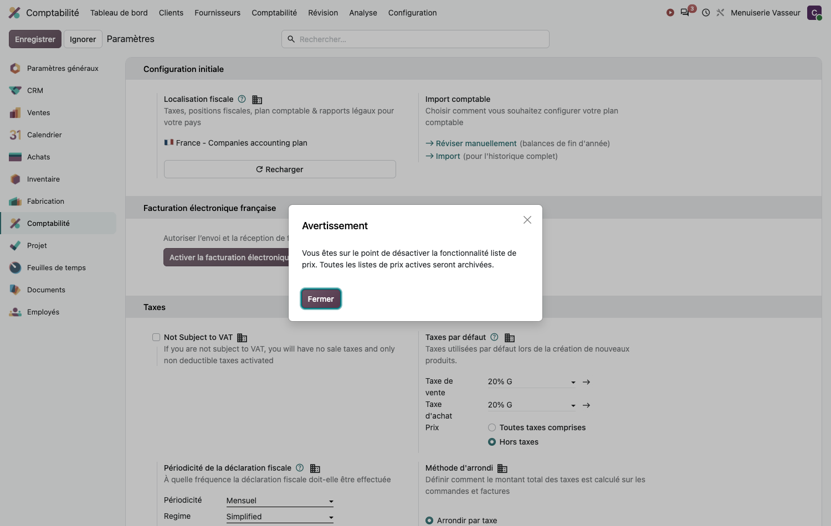Screen dimensions: 831x526
Task: Open the Comptabilité app home icon
Action: pos(14,13)
